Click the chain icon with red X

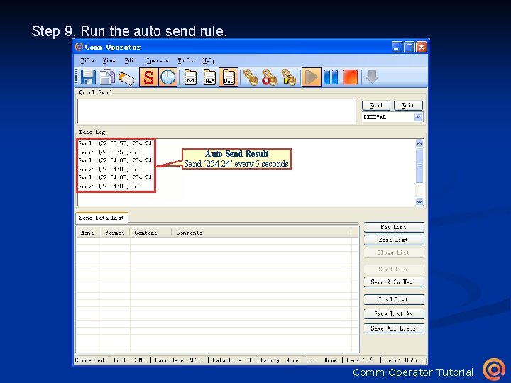click(x=270, y=77)
